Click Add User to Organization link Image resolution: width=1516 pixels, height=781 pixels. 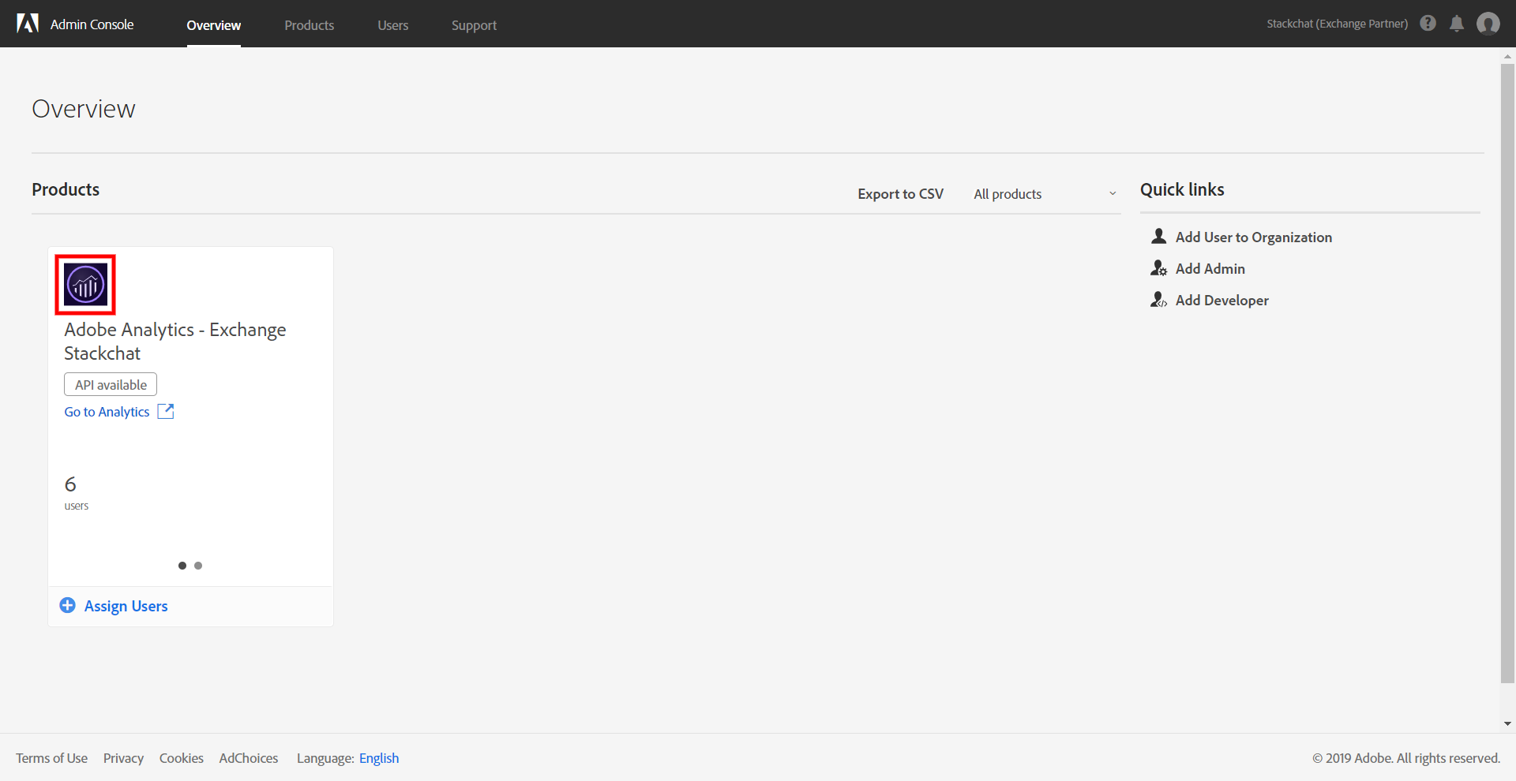(1254, 237)
